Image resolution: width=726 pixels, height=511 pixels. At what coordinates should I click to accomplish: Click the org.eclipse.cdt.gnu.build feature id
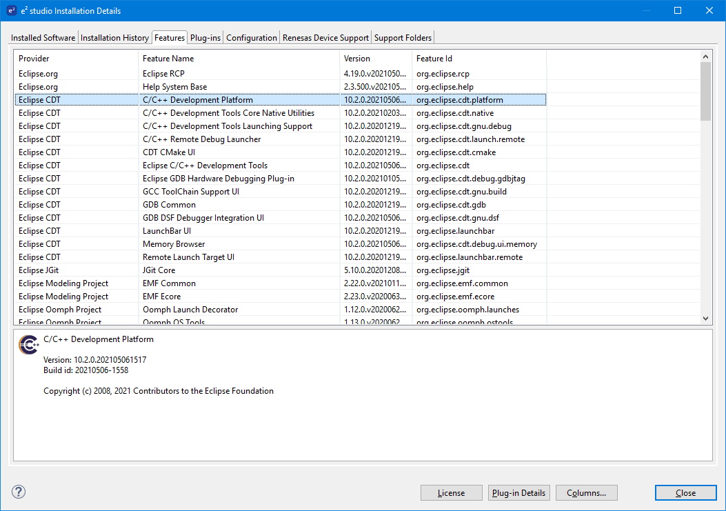pyautogui.click(x=462, y=191)
